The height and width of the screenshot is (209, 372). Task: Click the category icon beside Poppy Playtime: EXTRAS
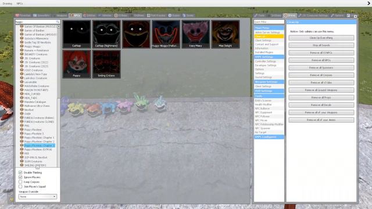(x=22, y=149)
